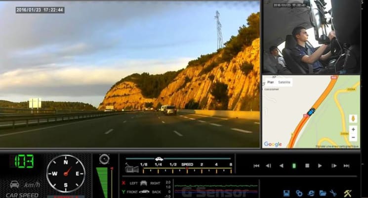This screenshot has height=198, width=368.
Task: Adjust the volume slider red handle
Action: point(112,168)
